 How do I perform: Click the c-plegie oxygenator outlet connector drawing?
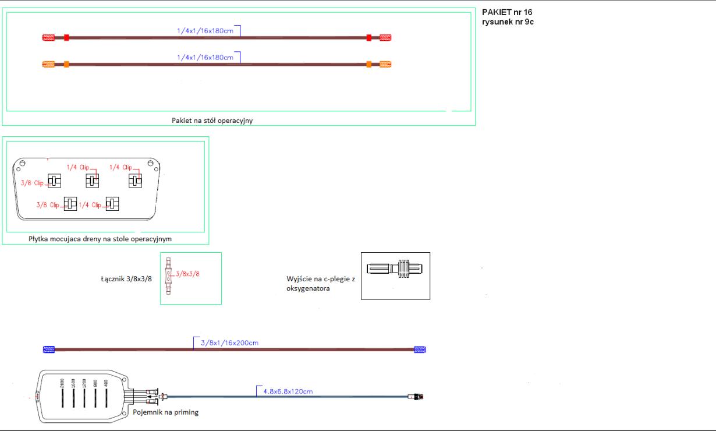(x=395, y=269)
